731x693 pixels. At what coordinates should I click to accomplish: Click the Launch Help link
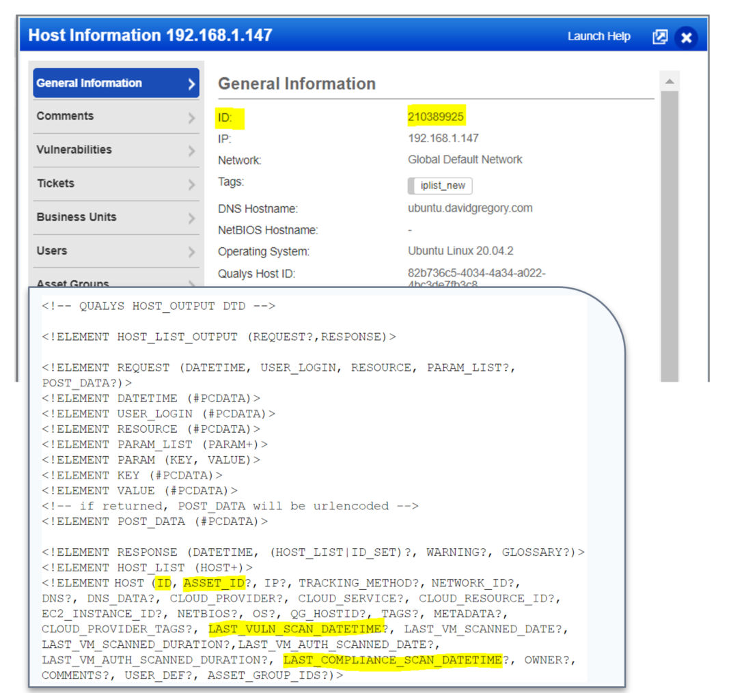coord(598,36)
